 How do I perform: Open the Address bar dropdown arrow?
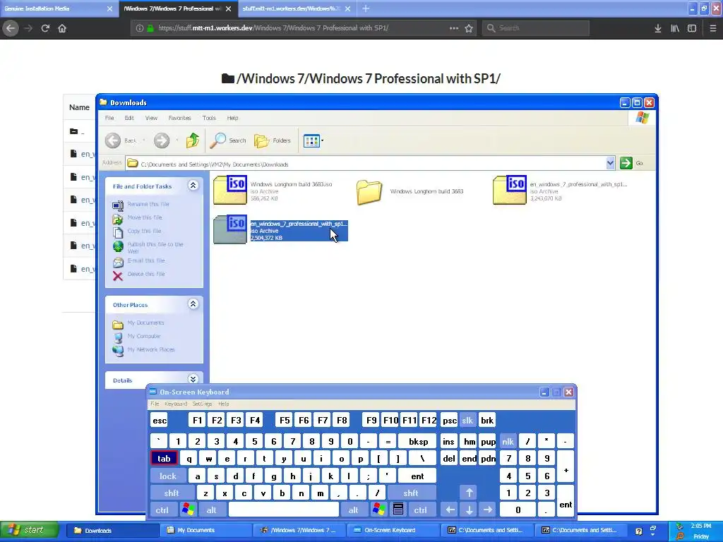(x=610, y=163)
